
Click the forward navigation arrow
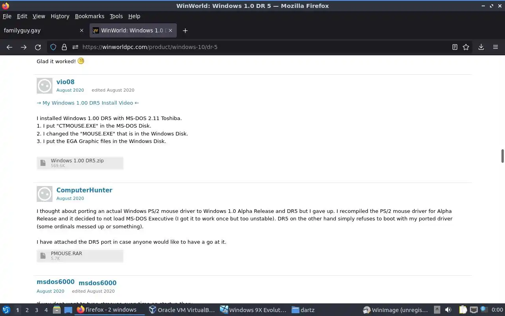coord(24,47)
